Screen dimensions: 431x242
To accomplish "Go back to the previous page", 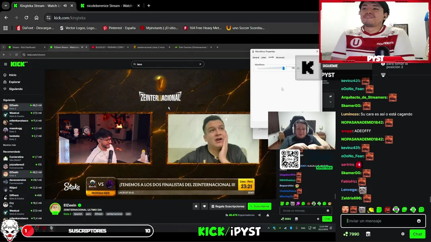I will pyautogui.click(x=6, y=17).
